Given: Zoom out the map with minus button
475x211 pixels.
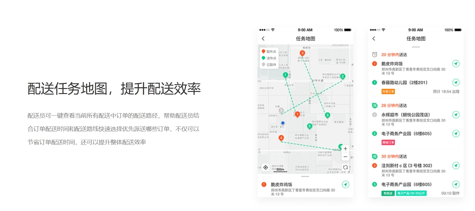Looking at the screenshot, I should coord(345,157).
